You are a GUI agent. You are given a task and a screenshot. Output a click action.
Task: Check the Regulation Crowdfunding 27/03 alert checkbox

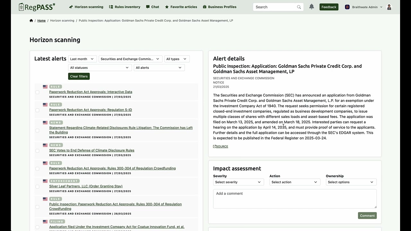37,168
